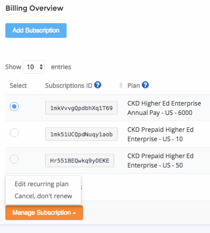The width and height of the screenshot is (210, 233).
Task: Click the subscription ID field 1mk51UCQpdNuqy1aob
Action: (81, 134)
